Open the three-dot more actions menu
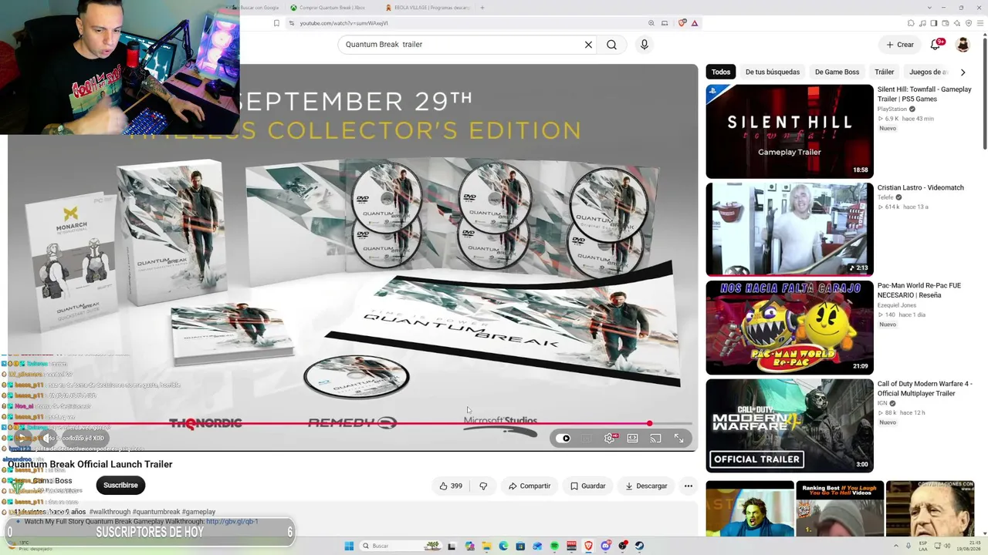The image size is (988, 555). tap(689, 486)
